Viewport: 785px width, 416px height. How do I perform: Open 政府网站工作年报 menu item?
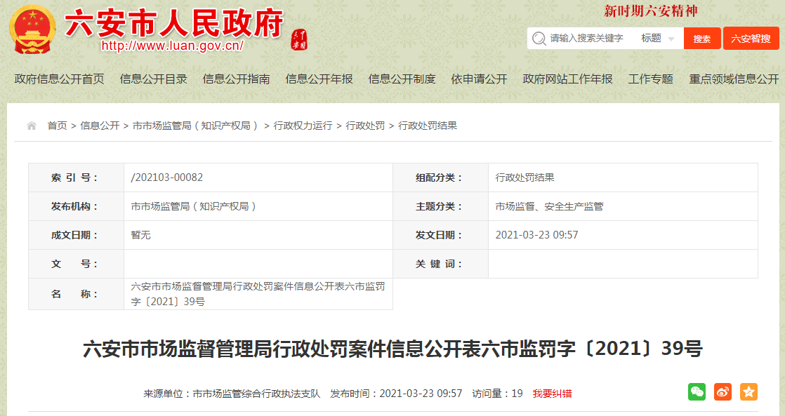568,79
